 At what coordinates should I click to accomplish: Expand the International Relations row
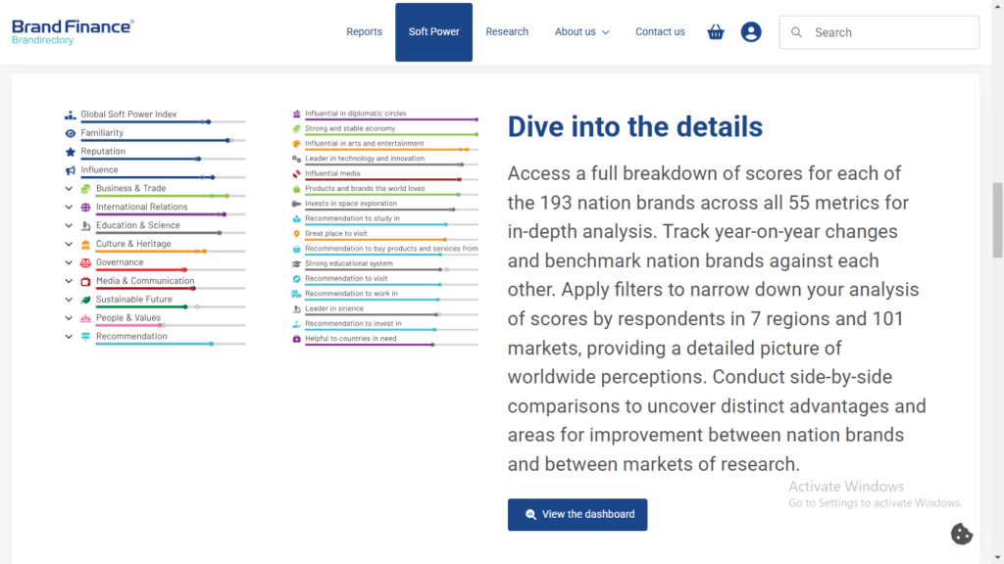coord(70,208)
